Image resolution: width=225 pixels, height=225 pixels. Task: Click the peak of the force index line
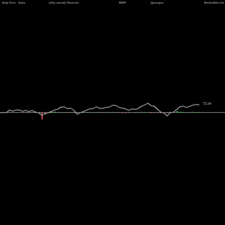click(x=148, y=103)
